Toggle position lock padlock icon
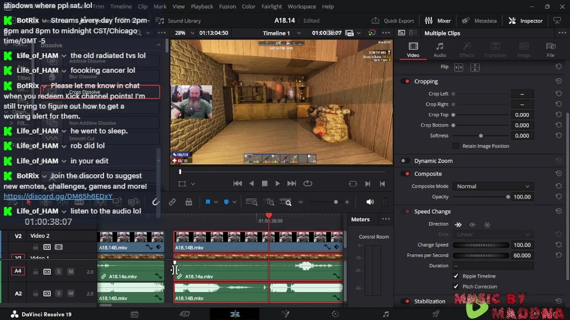The height and width of the screenshot is (320, 570). pos(189,202)
